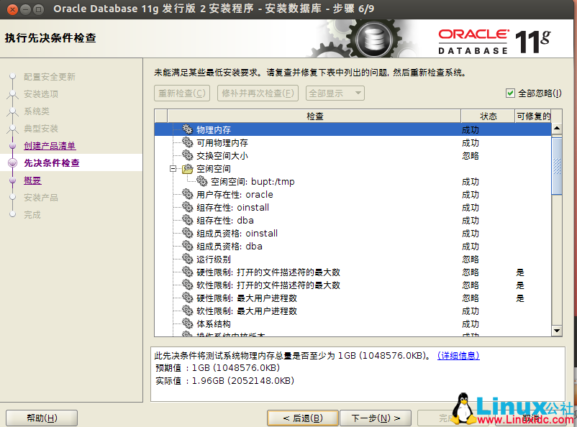
Task: Click the 空闲空间 folder icon
Action: (187, 168)
